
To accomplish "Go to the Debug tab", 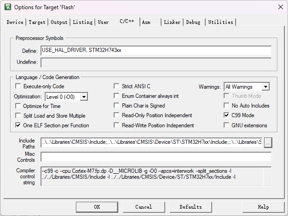I will tap(193, 22).
